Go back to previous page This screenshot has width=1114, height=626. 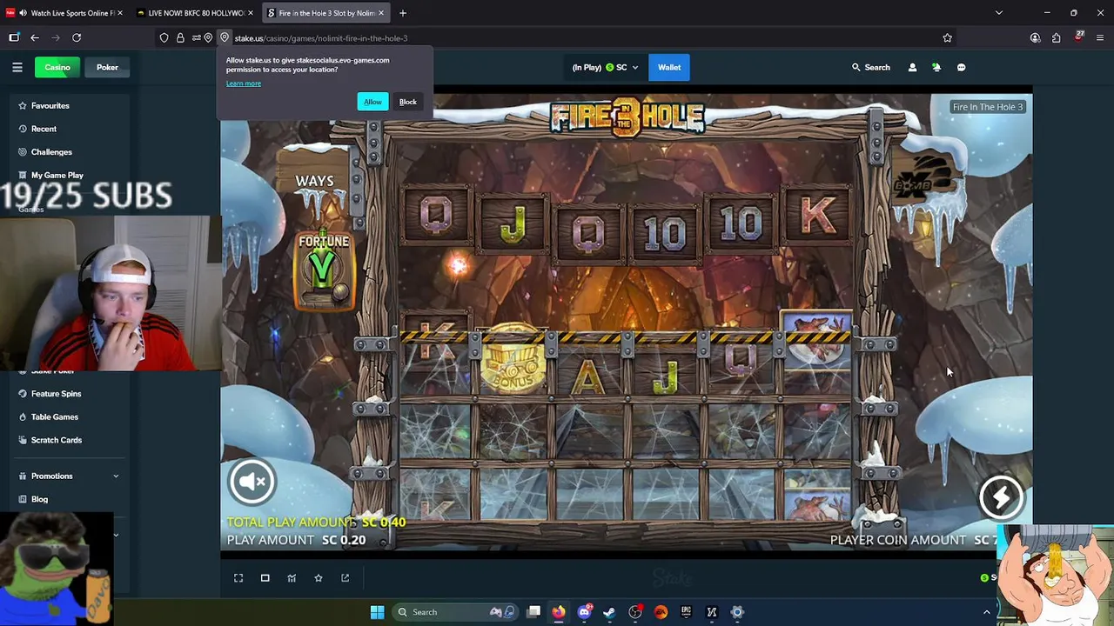point(35,37)
